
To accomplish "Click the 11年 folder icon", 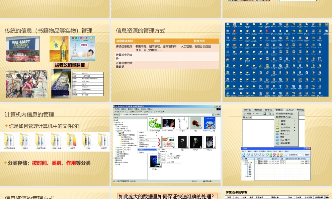I will [x=88, y=141].
